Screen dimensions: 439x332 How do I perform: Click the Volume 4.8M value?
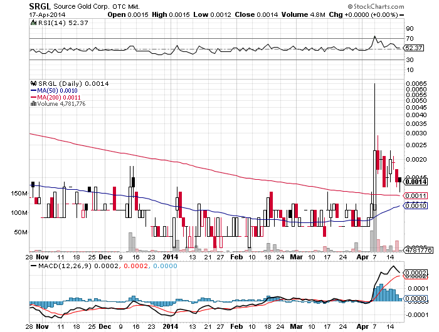303,15
